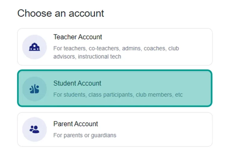This screenshot has width=232, height=156.
Task: Click the school building icon for Teacher Account
Action: tap(34, 47)
